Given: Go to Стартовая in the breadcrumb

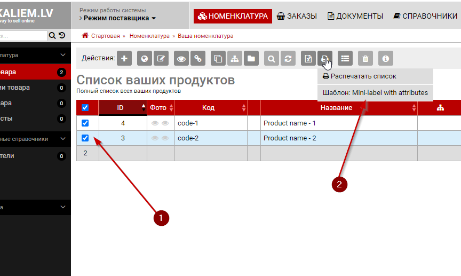Looking at the screenshot, I should click(106, 36).
